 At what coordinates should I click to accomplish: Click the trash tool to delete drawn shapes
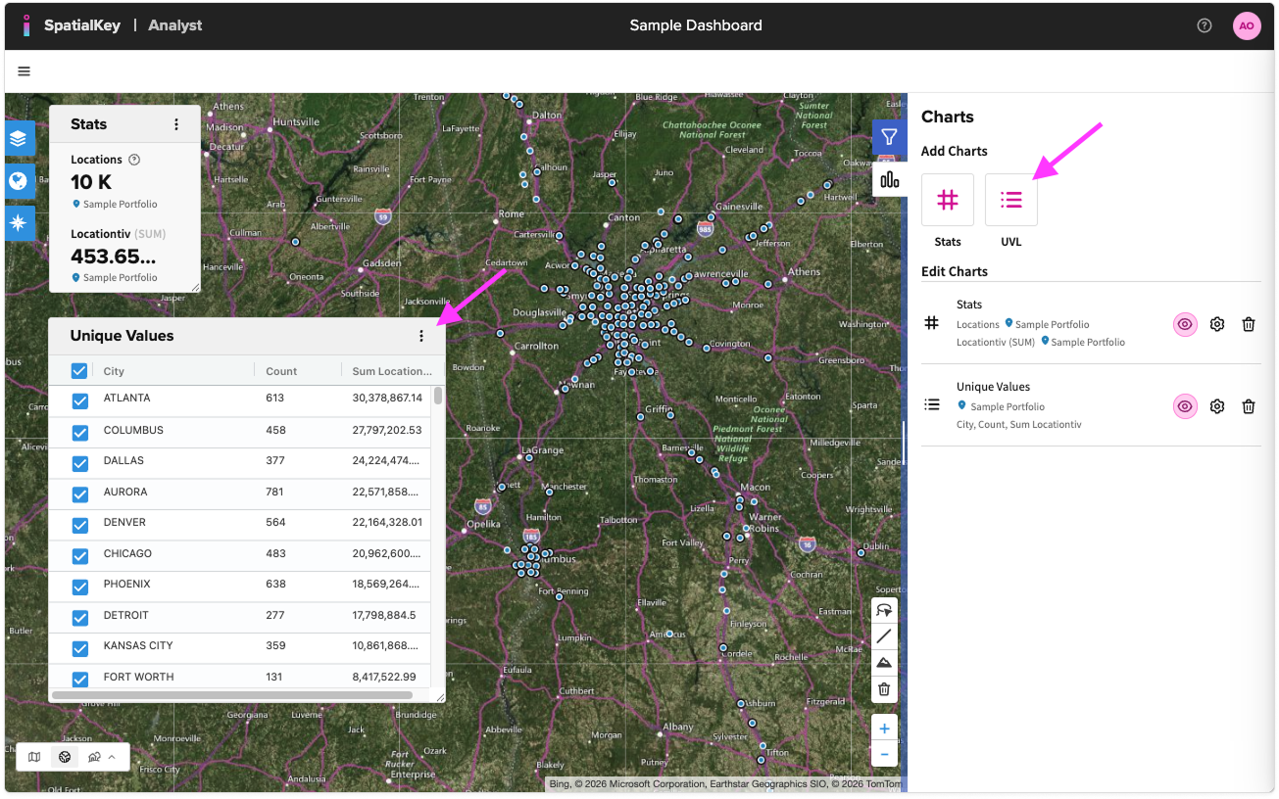tap(883, 688)
